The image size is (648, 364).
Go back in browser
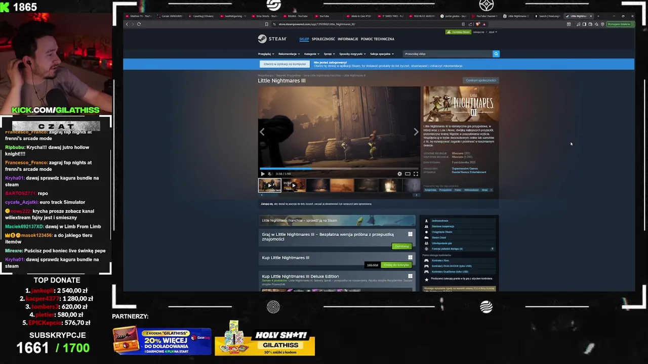click(127, 24)
